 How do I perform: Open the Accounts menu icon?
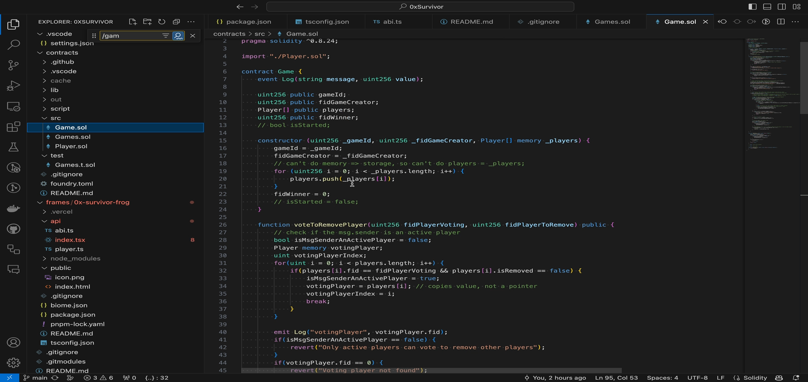point(13,342)
